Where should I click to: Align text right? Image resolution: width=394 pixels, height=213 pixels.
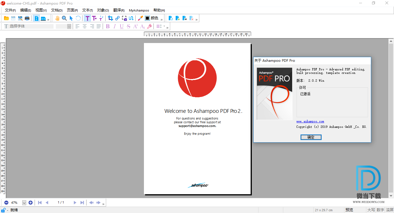pos(92,26)
